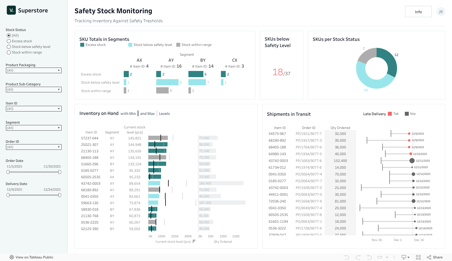
Task: Expand the Product Sub-Category dropdown
Action: click(34, 90)
